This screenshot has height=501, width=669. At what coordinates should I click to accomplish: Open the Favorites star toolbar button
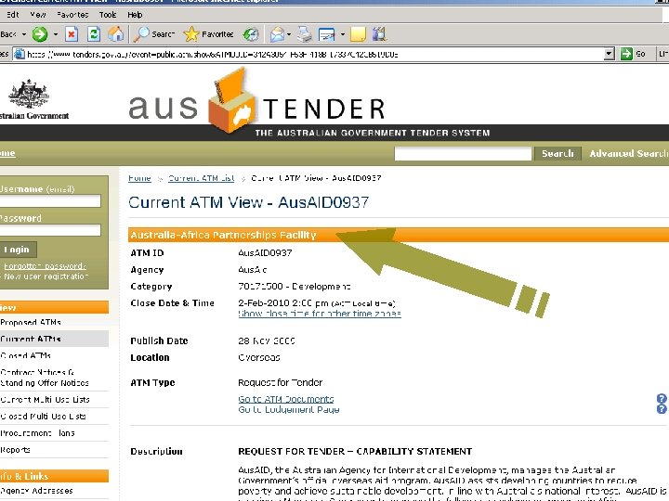pyautogui.click(x=209, y=34)
